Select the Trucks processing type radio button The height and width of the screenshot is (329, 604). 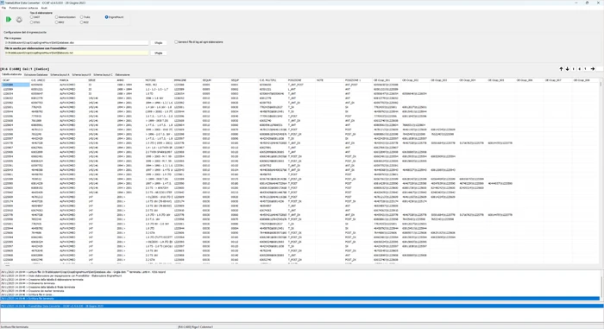82,17
